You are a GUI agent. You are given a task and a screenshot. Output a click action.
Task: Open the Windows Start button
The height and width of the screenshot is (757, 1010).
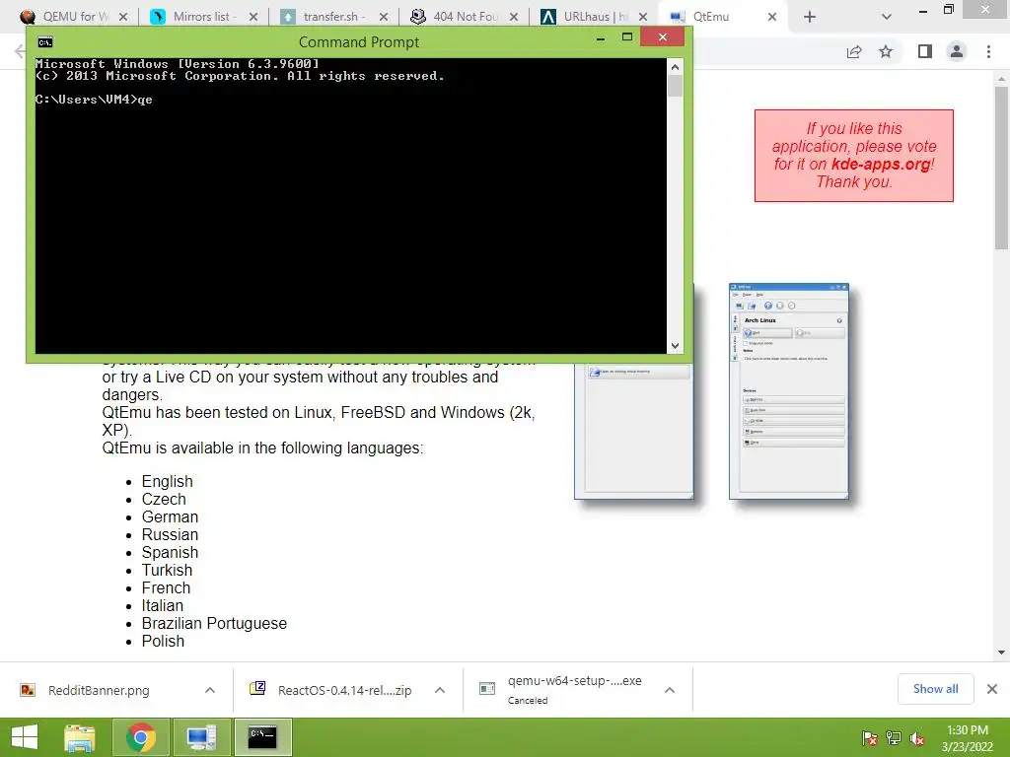point(25,737)
